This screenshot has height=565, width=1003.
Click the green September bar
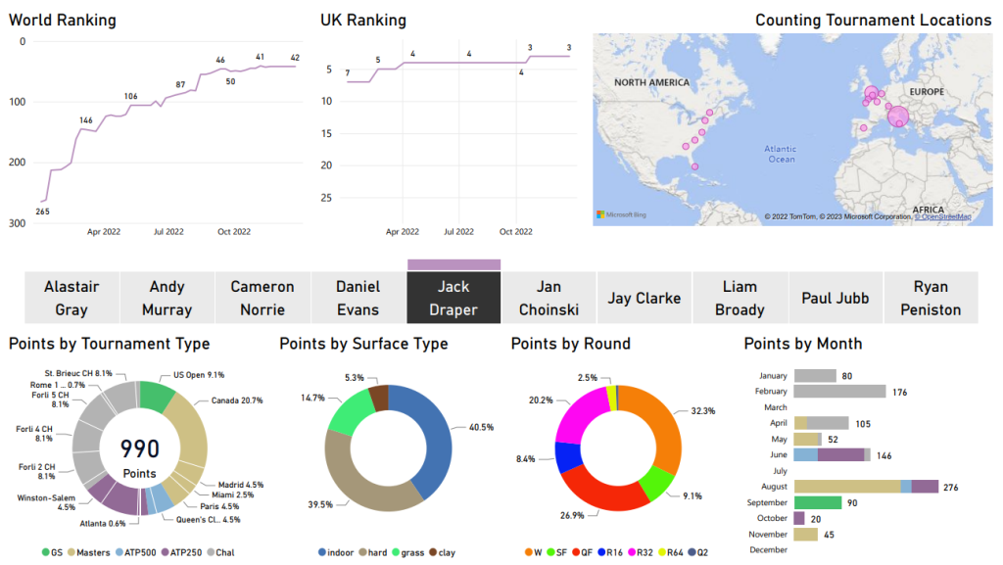pos(818,502)
